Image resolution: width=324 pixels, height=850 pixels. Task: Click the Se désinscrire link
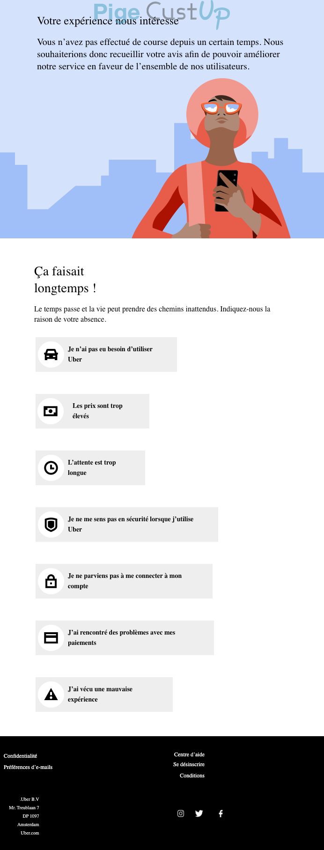189,764
